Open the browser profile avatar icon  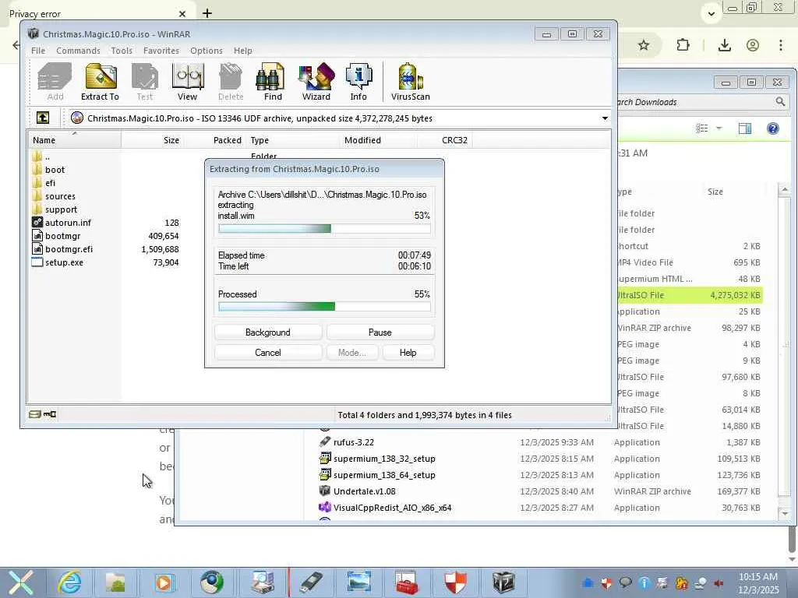(753, 45)
